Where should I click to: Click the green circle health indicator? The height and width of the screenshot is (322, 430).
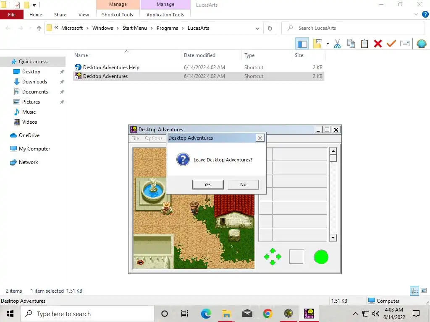pos(321,257)
